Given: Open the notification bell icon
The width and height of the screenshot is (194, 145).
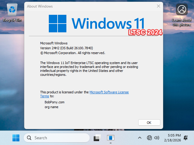Looking at the screenshot, I should coord(186,138).
